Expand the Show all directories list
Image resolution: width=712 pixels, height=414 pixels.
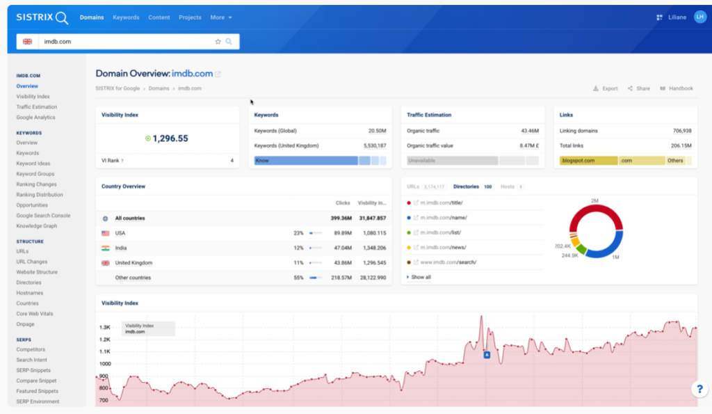pos(419,277)
